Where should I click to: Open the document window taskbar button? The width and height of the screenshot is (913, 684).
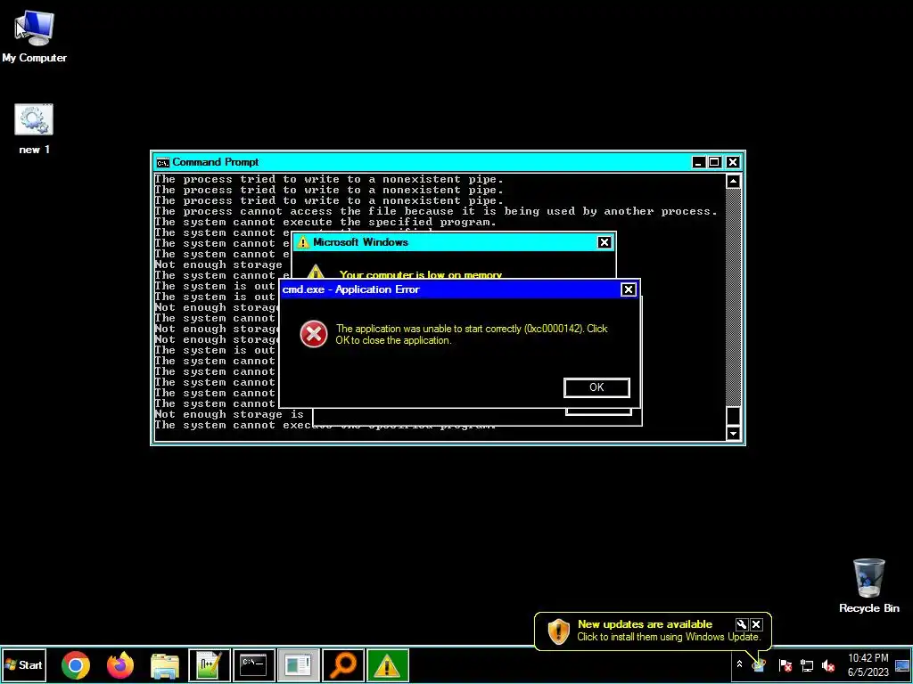[x=298, y=665]
